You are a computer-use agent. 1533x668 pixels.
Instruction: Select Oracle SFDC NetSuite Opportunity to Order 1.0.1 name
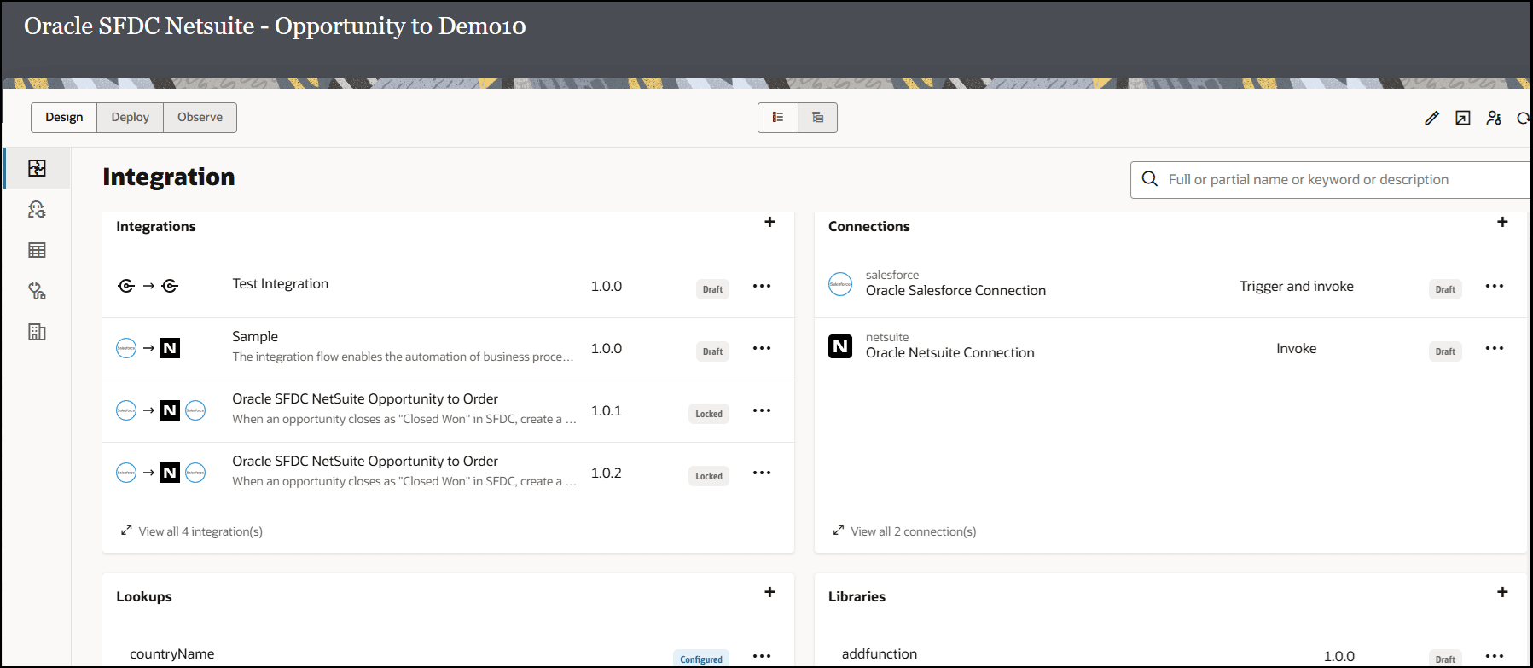tap(365, 399)
